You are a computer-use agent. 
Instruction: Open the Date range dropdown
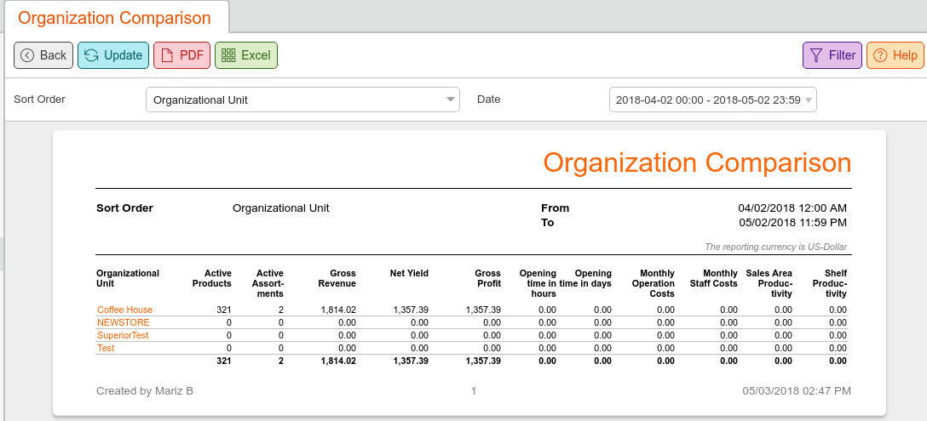point(713,100)
